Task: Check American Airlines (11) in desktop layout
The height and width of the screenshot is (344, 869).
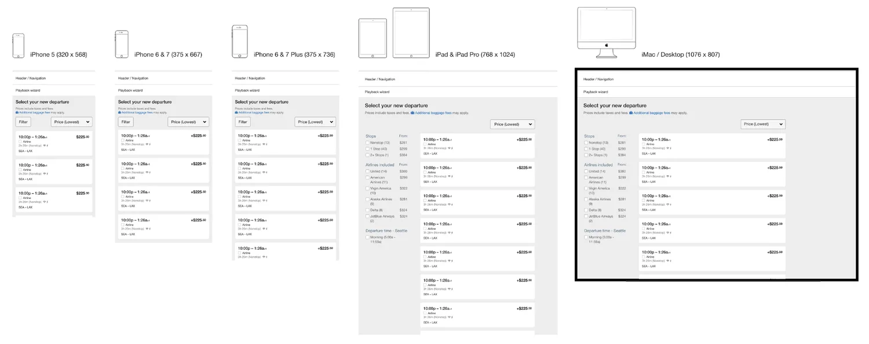Action: 586,178
